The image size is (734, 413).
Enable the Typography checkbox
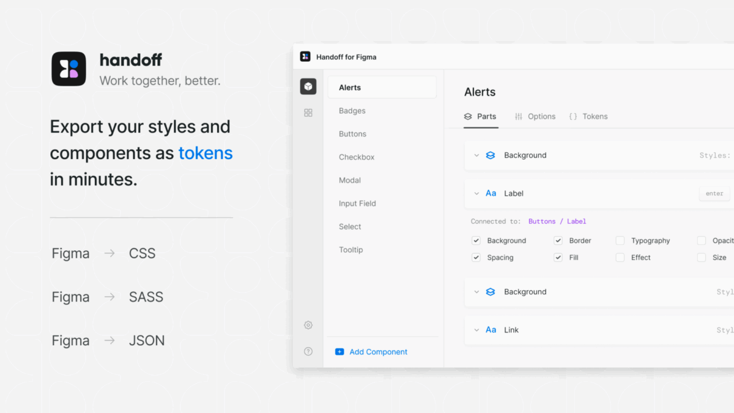point(620,240)
